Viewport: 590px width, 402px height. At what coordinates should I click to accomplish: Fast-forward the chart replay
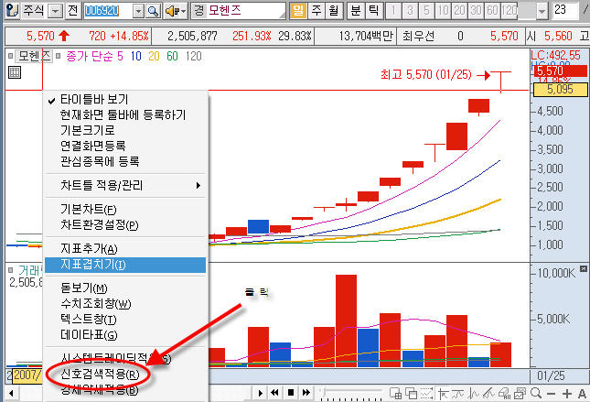click(x=306, y=393)
